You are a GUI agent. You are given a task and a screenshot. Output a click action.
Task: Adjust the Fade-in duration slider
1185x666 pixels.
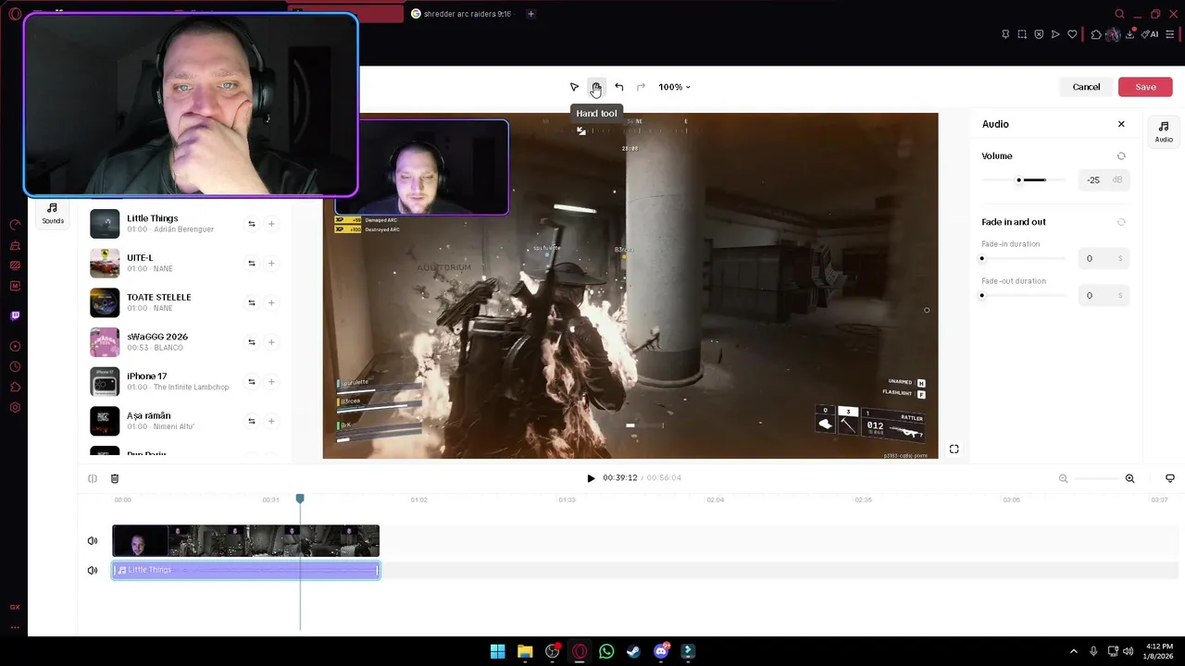pyautogui.click(x=1023, y=258)
